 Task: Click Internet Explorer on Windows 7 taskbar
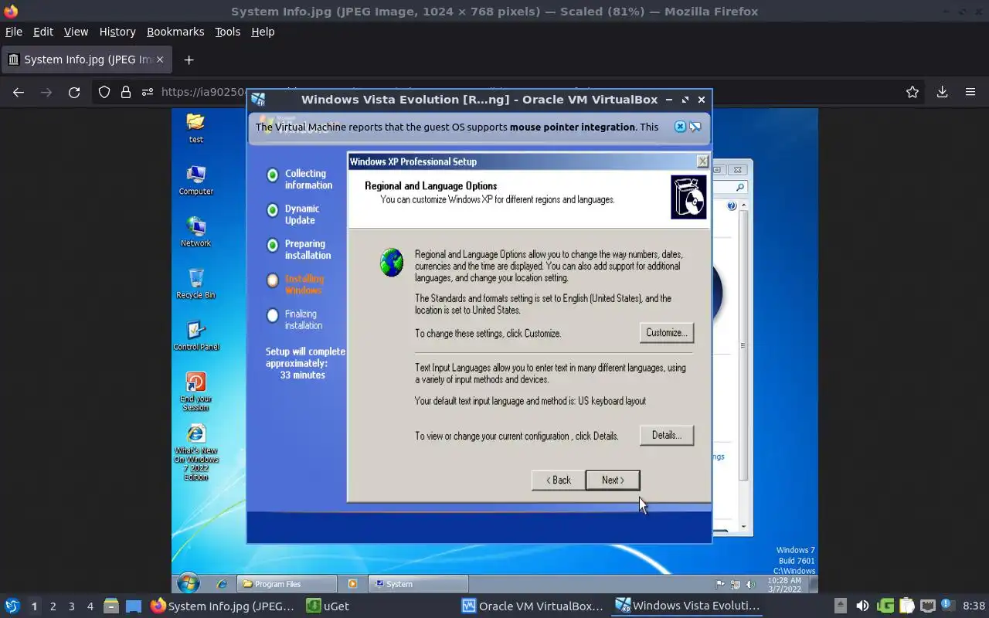click(223, 584)
